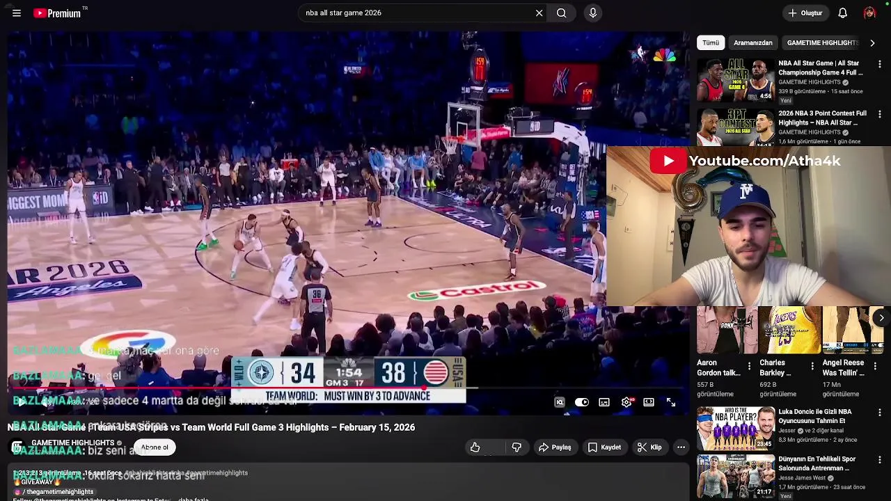
Task: Open options for the Aaron Gordon short
Action: [x=749, y=365]
